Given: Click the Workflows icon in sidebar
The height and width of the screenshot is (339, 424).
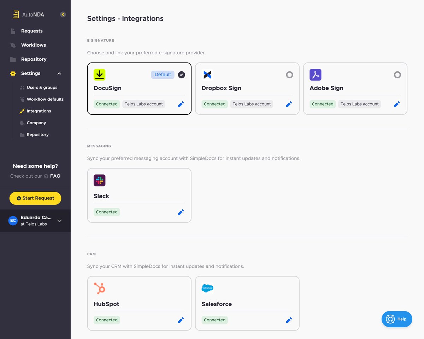Looking at the screenshot, I should point(13,45).
